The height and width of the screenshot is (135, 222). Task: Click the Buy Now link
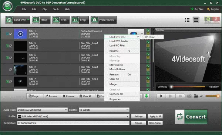pos(197,9)
